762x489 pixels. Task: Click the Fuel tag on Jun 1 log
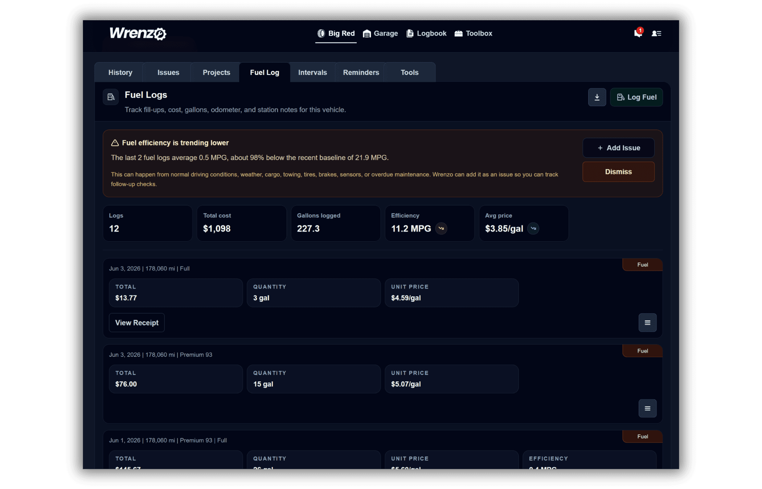point(643,436)
